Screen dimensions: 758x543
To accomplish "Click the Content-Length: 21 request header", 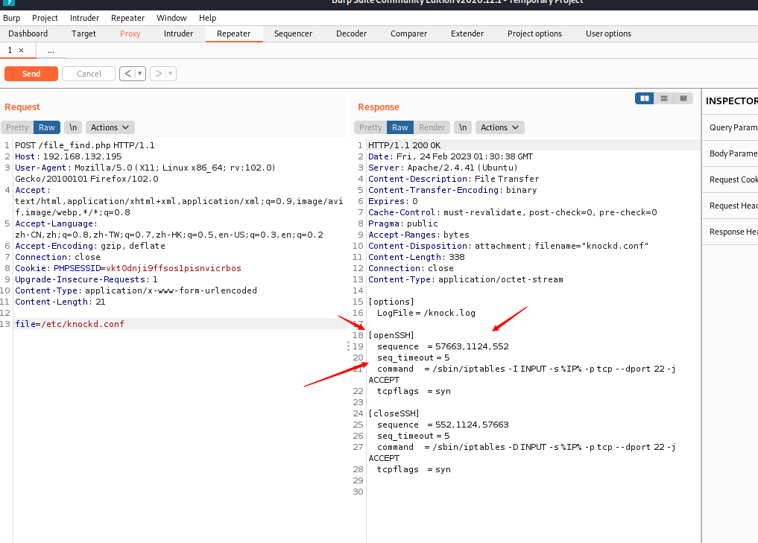I will coord(60,302).
